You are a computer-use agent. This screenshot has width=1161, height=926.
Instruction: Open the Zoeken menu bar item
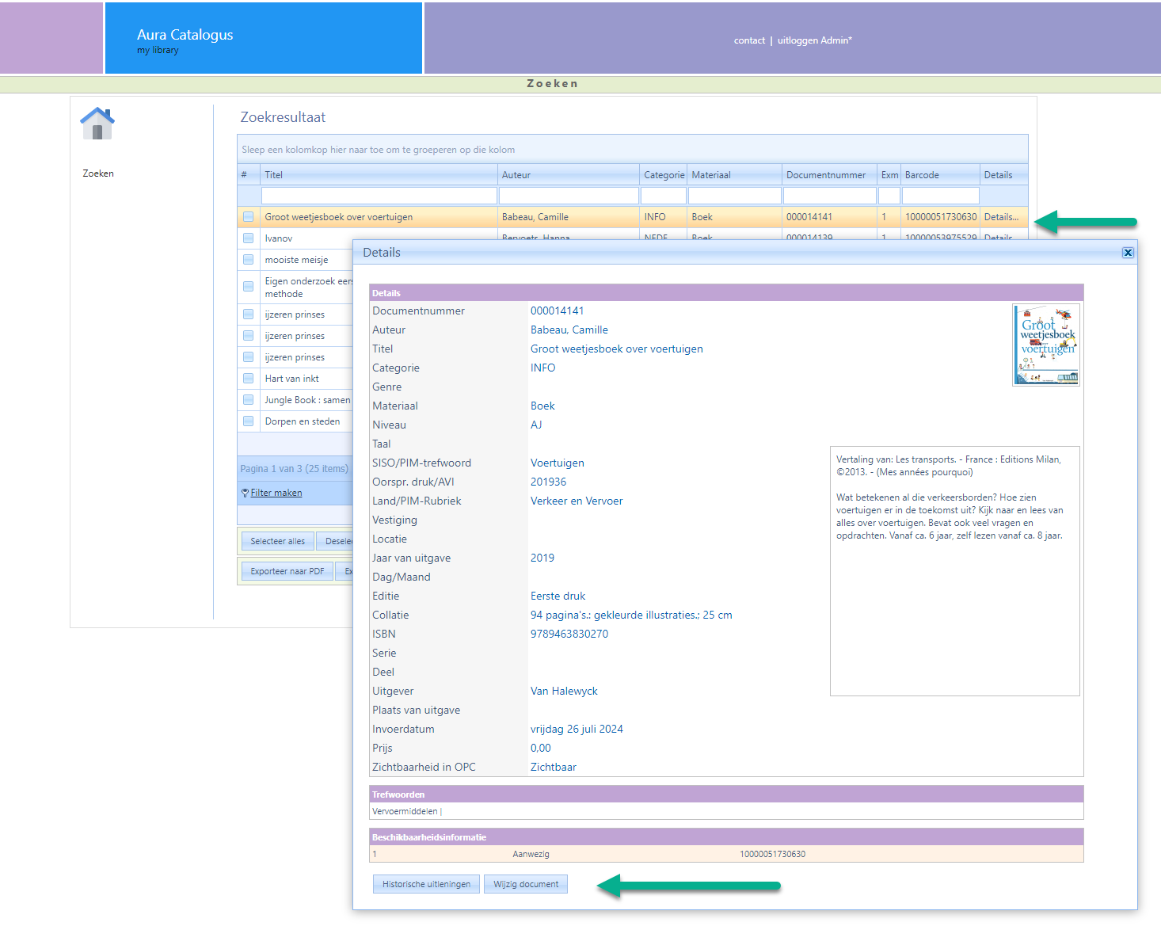pos(552,84)
